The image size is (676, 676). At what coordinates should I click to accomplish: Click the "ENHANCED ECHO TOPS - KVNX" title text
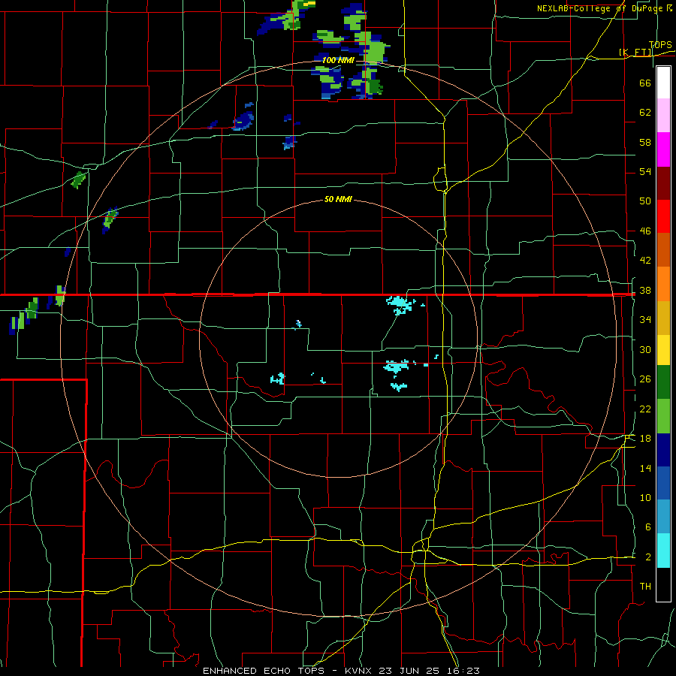point(289,671)
